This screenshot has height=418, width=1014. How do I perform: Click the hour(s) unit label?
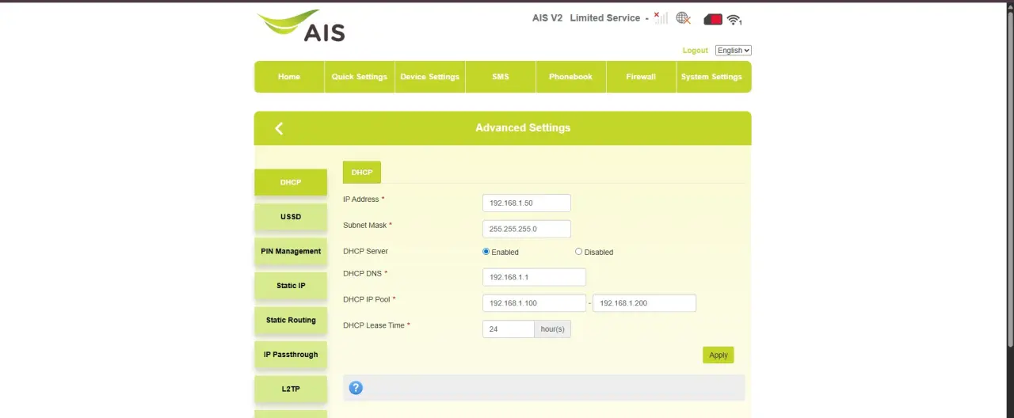(x=553, y=329)
